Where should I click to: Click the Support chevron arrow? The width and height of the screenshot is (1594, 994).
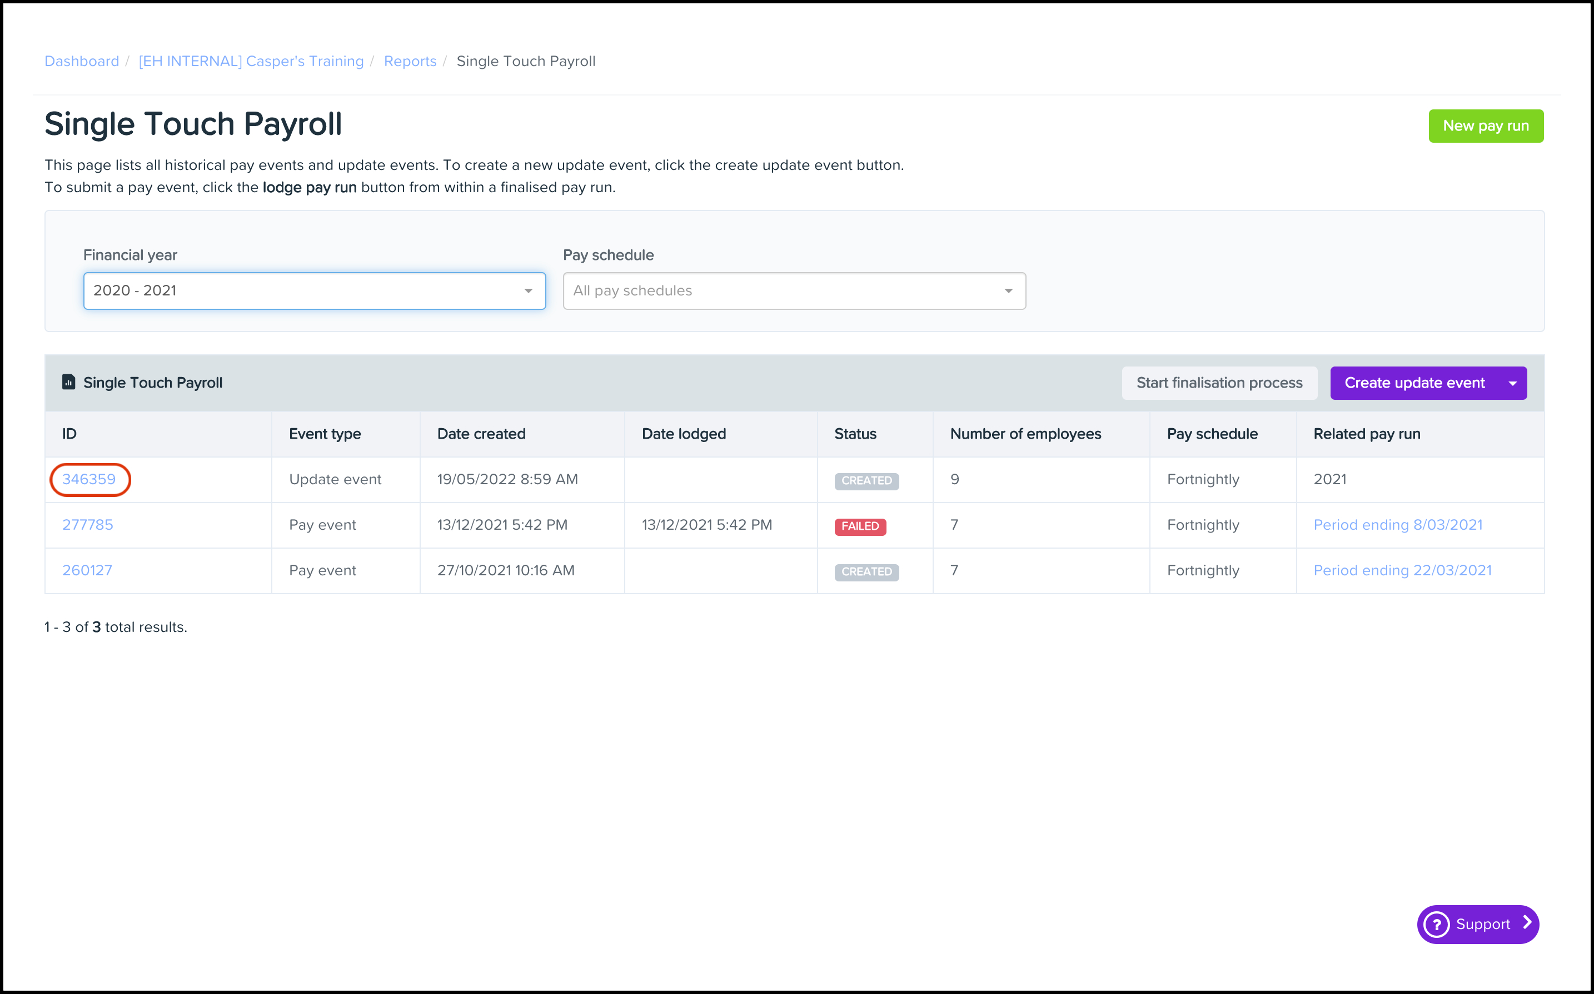tap(1527, 923)
